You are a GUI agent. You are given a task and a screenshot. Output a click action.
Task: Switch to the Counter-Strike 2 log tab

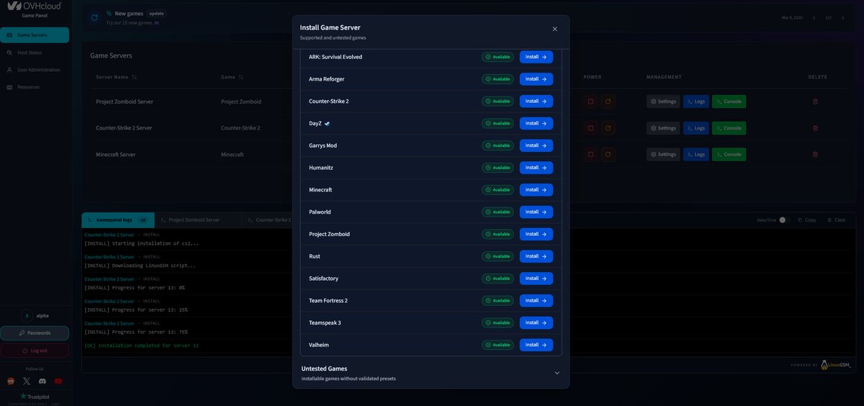268,220
